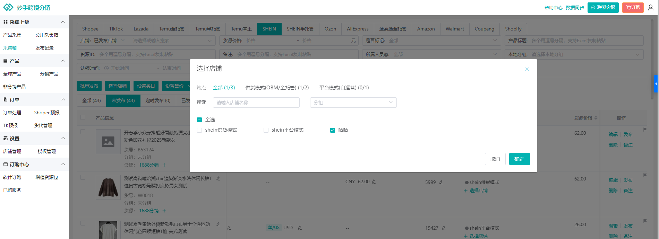Uncheck the 哈哈 store checkbox
This screenshot has width=659, height=239.
coord(333,130)
